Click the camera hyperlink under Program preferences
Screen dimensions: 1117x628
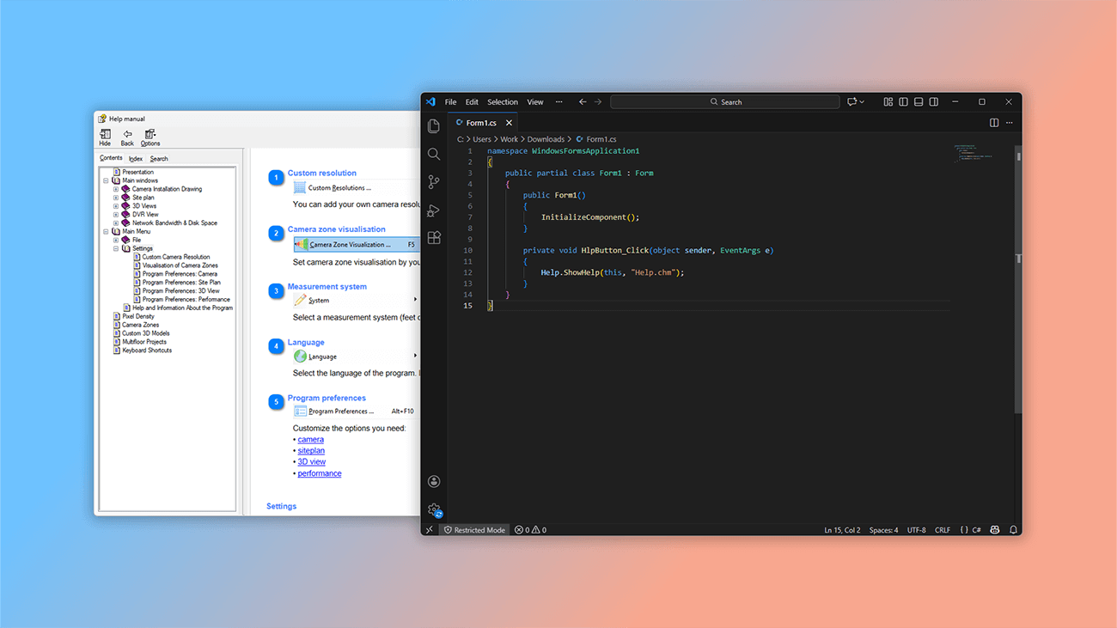[310, 439]
